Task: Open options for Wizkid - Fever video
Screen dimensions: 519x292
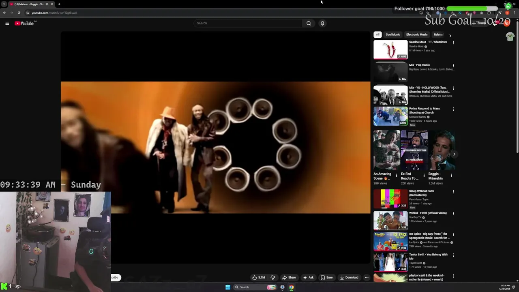Action: [x=453, y=213]
